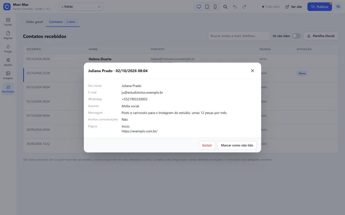The height and width of the screenshot is (215, 345).
Task: Click the https://exemplo.com.br/ page URL
Action: click(x=139, y=131)
